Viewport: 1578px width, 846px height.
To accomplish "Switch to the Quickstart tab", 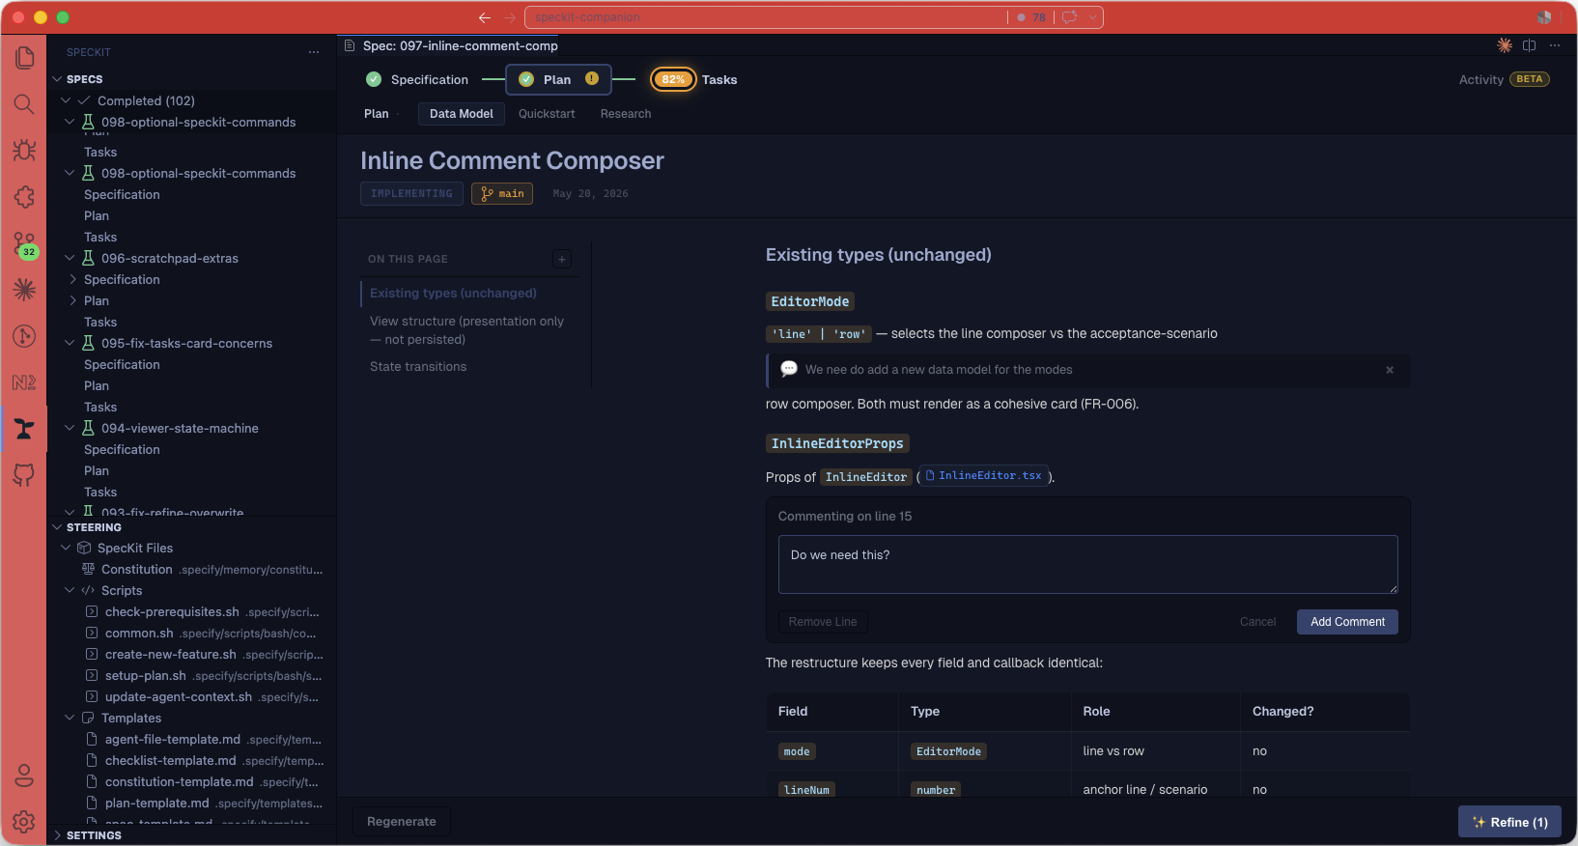I will pyautogui.click(x=547, y=114).
